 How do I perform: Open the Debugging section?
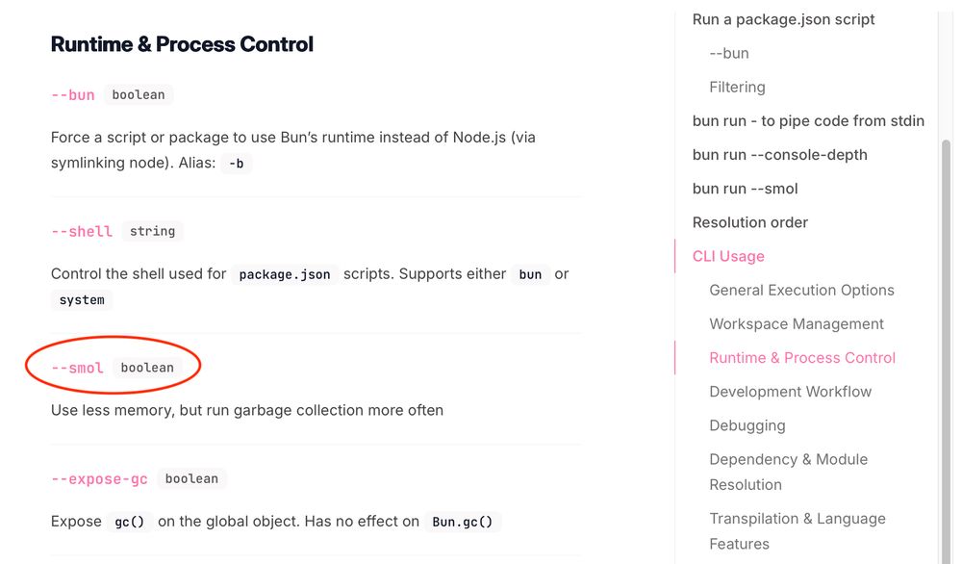pyautogui.click(x=747, y=425)
